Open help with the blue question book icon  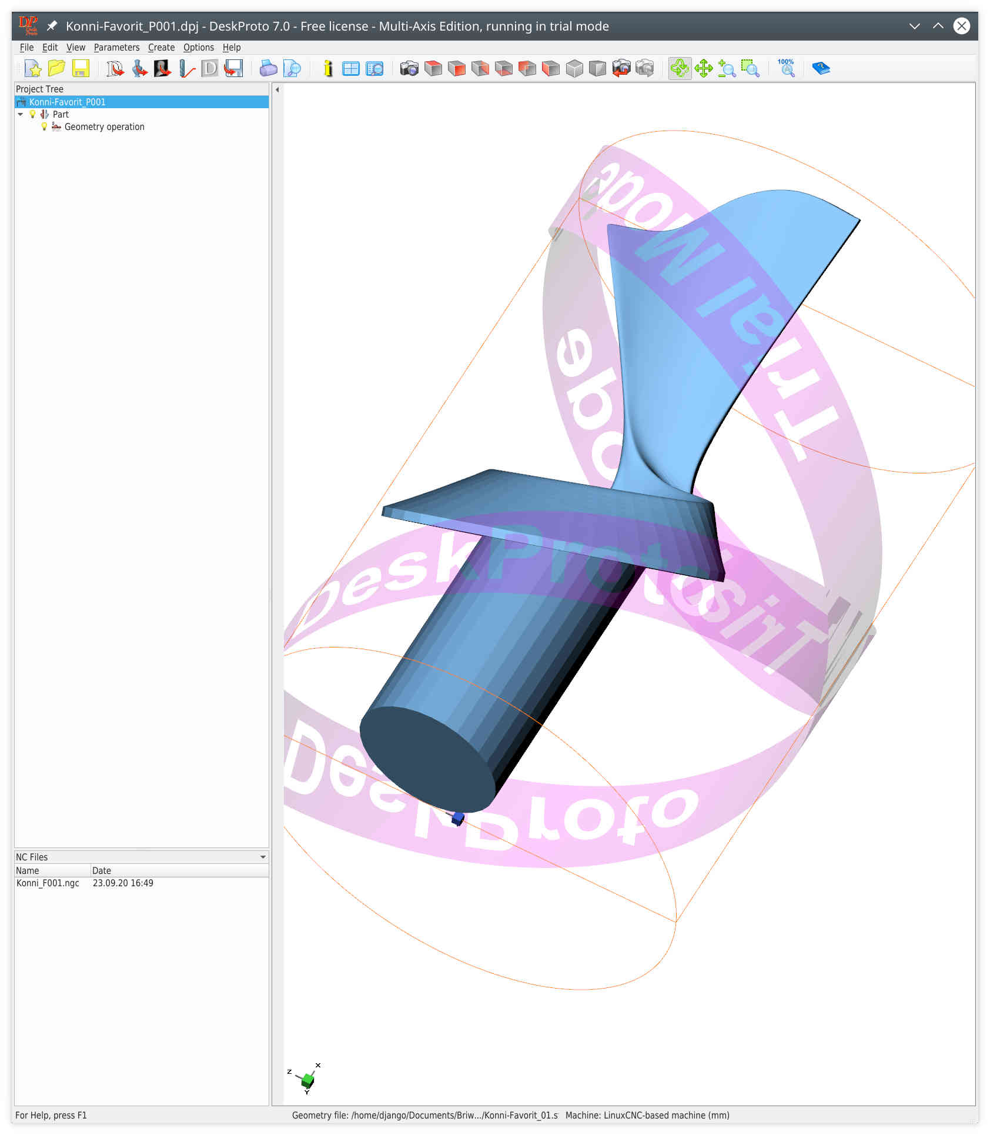(x=821, y=69)
